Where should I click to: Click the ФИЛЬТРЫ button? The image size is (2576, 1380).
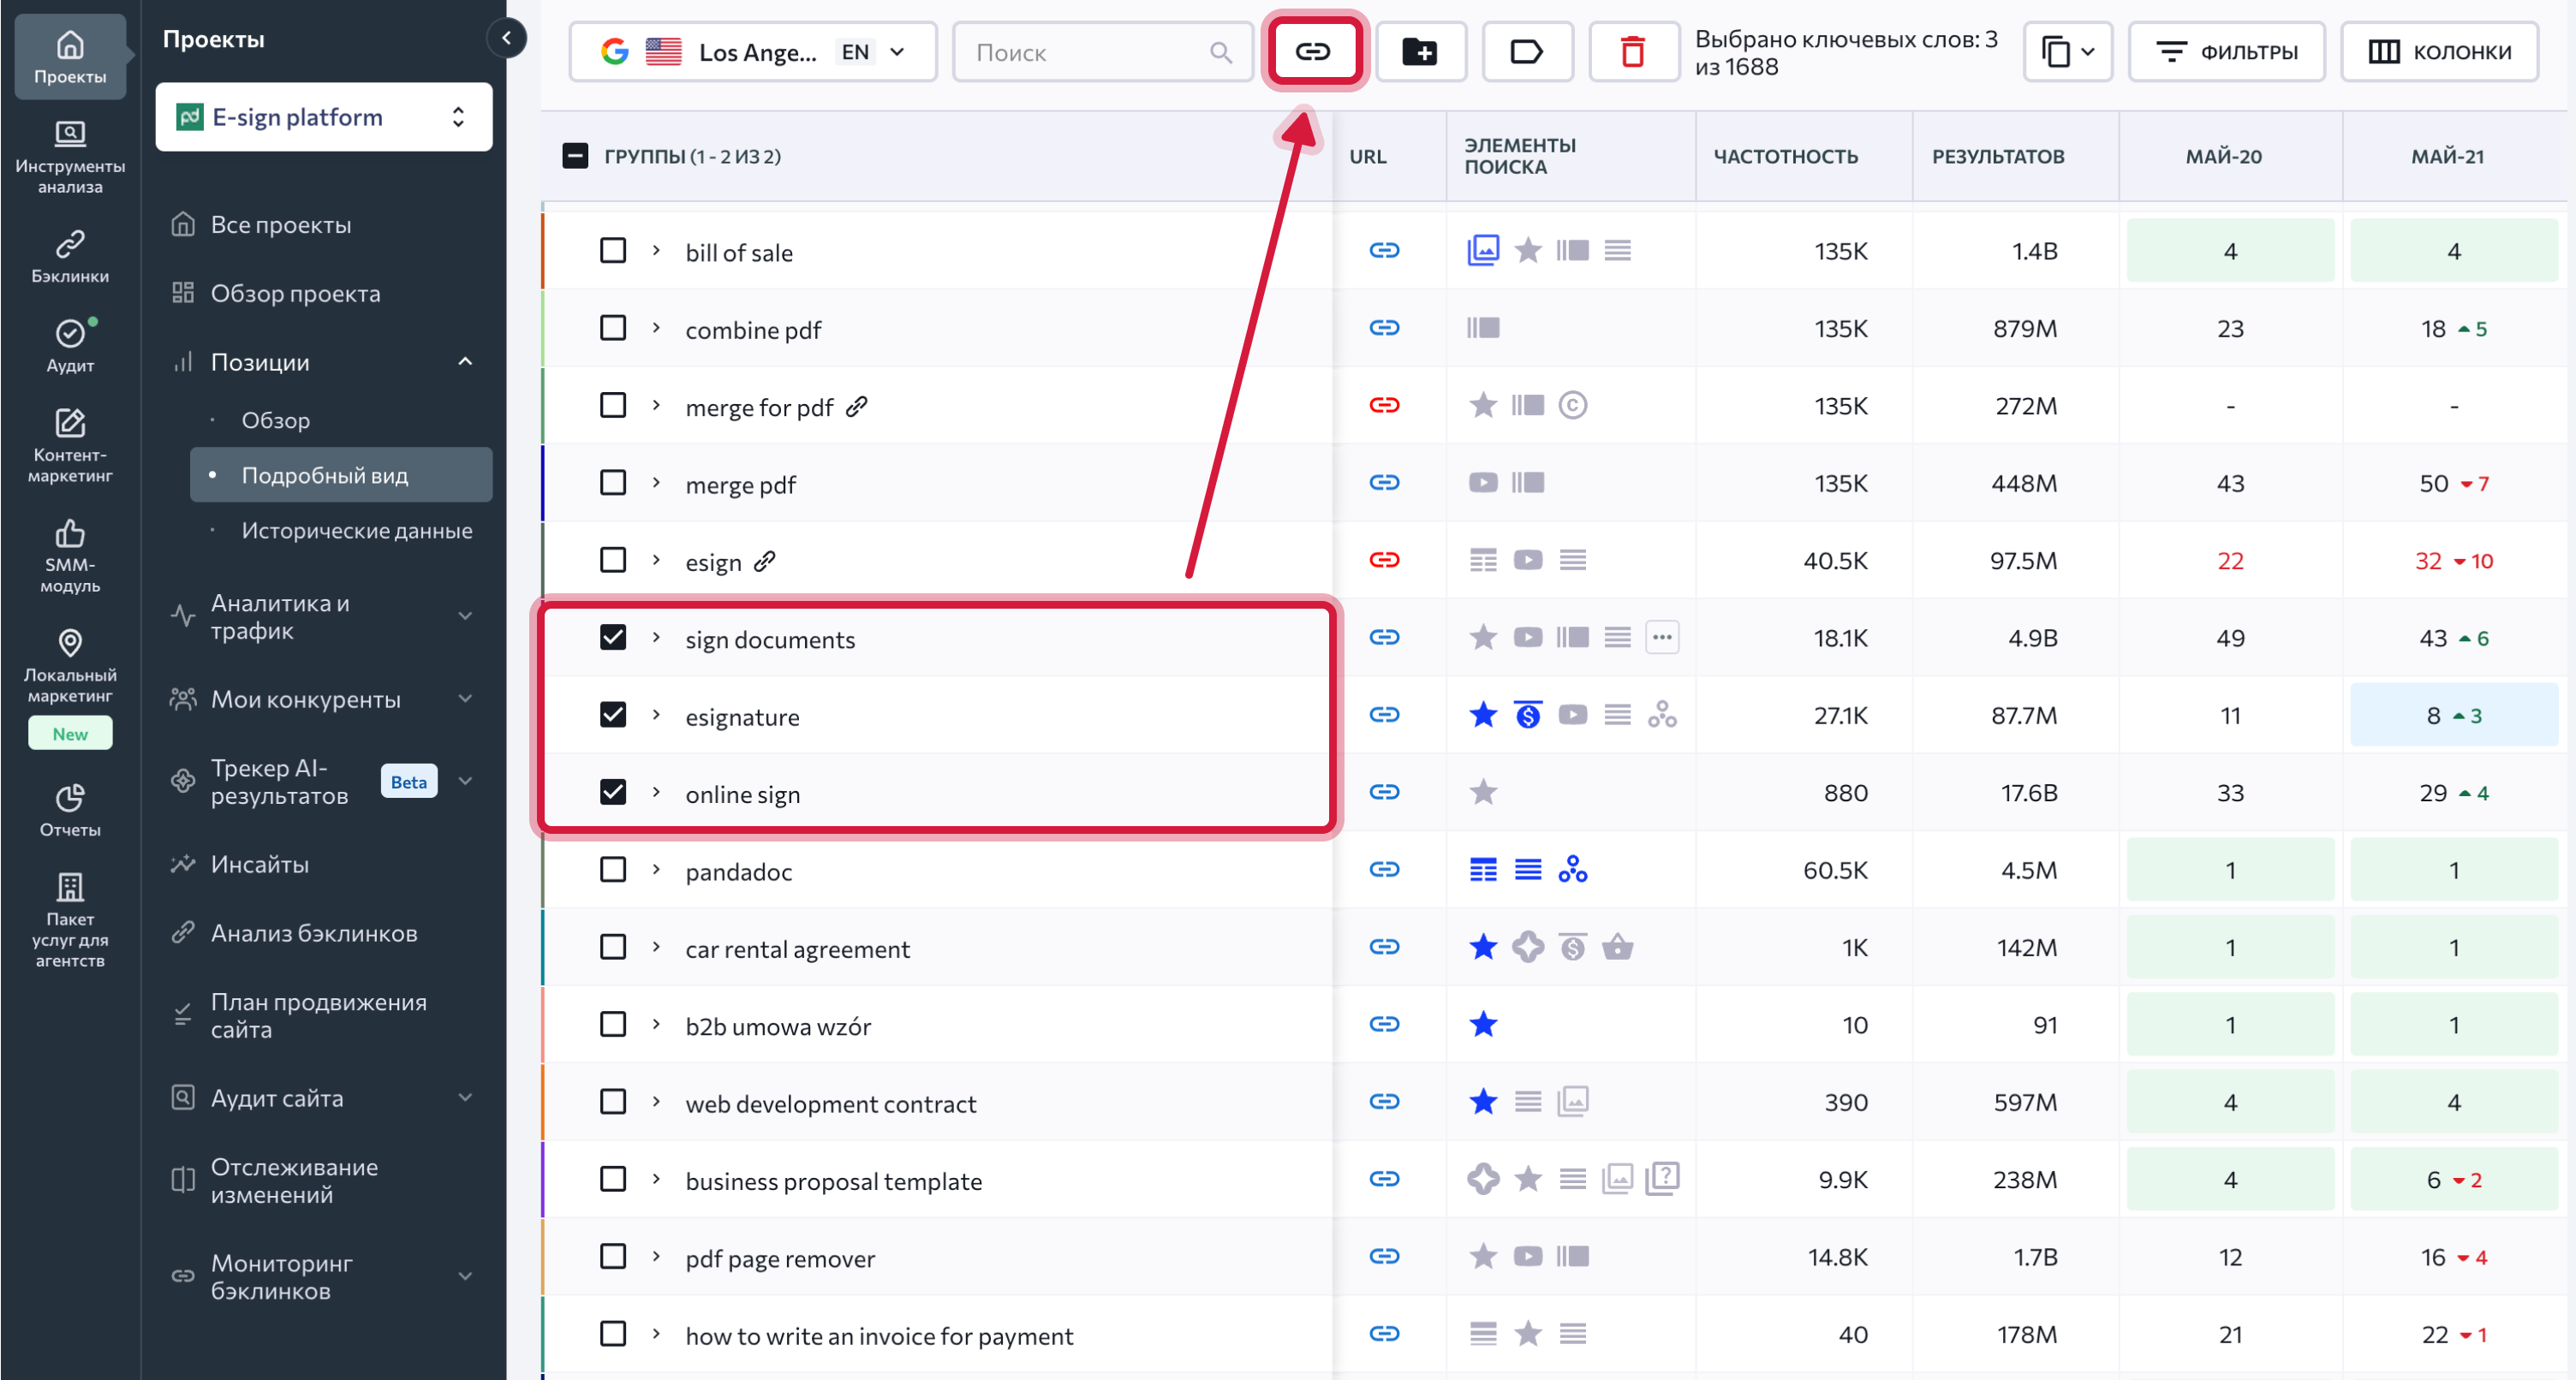pyautogui.click(x=2226, y=52)
